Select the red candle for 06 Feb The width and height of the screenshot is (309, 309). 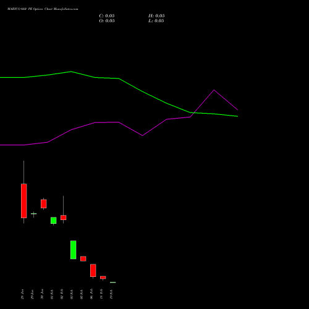pyautogui.click(x=93, y=271)
